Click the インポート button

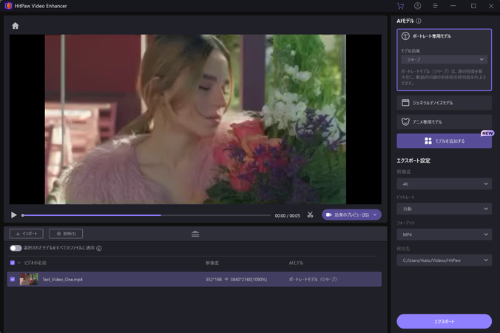point(27,234)
